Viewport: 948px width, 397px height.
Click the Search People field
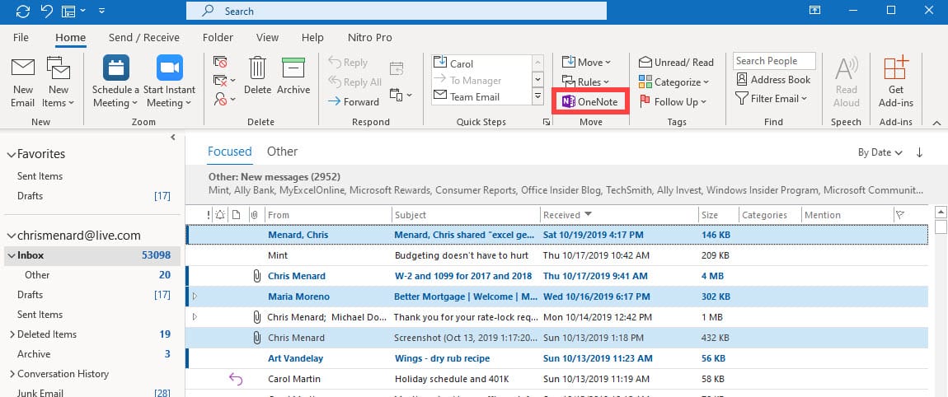coord(775,61)
